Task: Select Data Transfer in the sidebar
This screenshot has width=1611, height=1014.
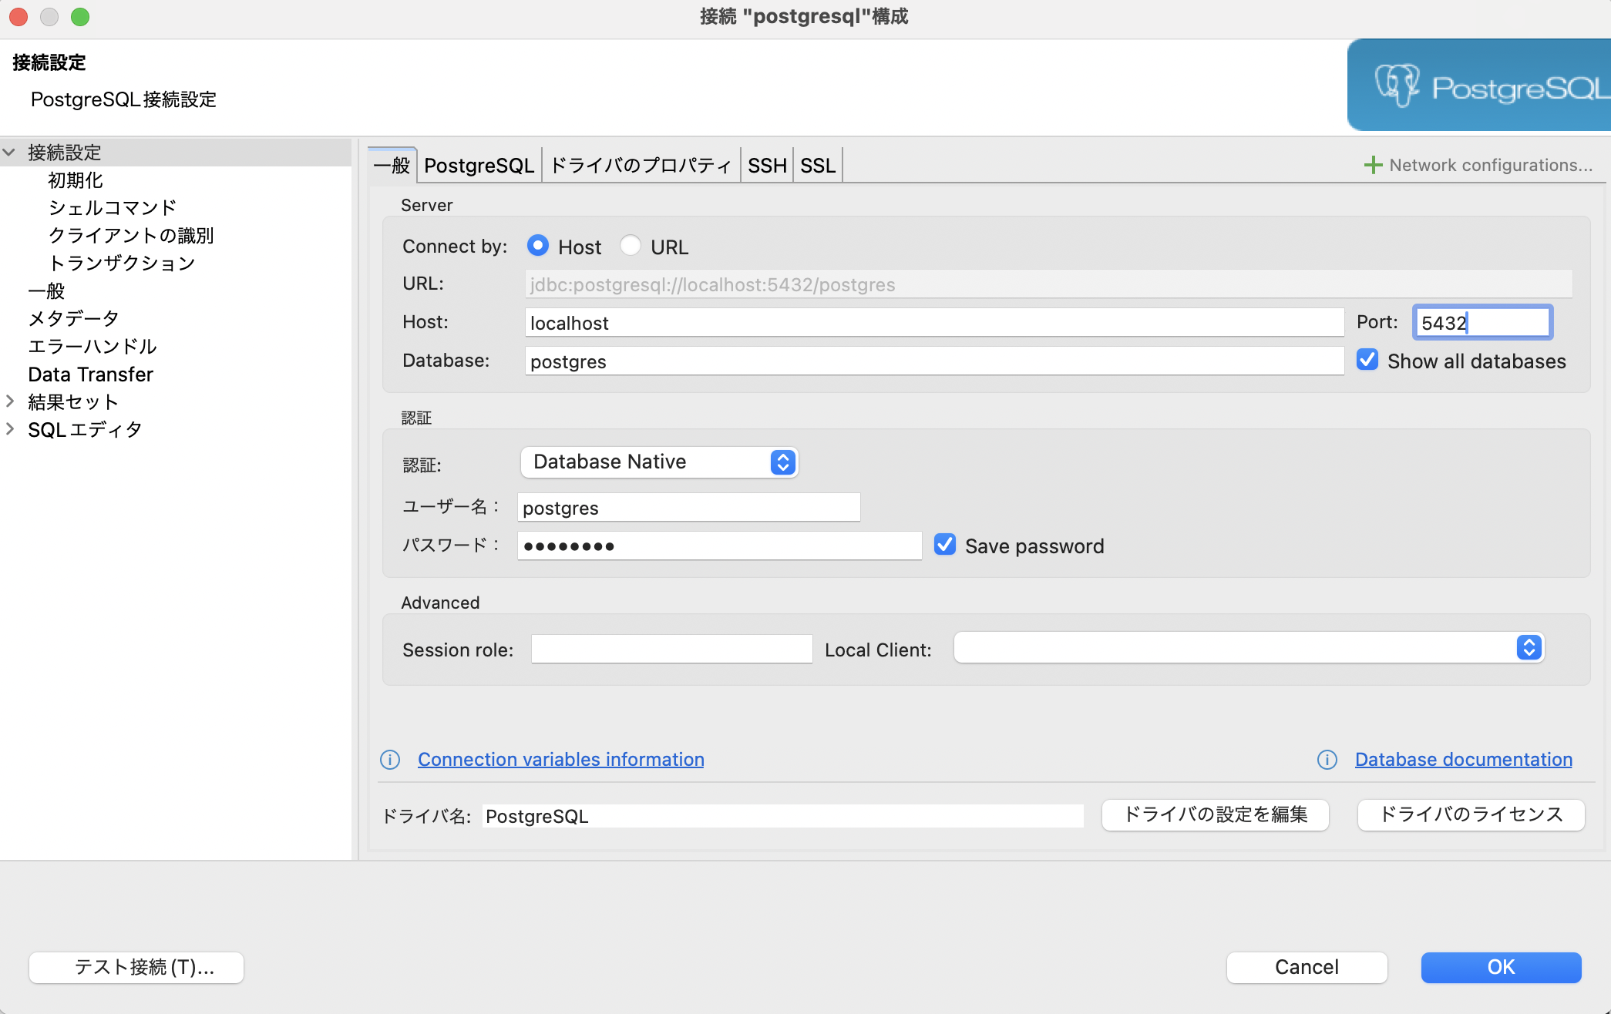Action: click(x=90, y=374)
